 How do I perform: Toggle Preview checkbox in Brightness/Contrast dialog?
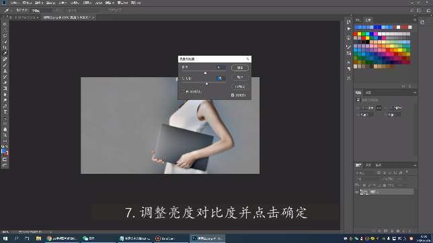(233, 95)
